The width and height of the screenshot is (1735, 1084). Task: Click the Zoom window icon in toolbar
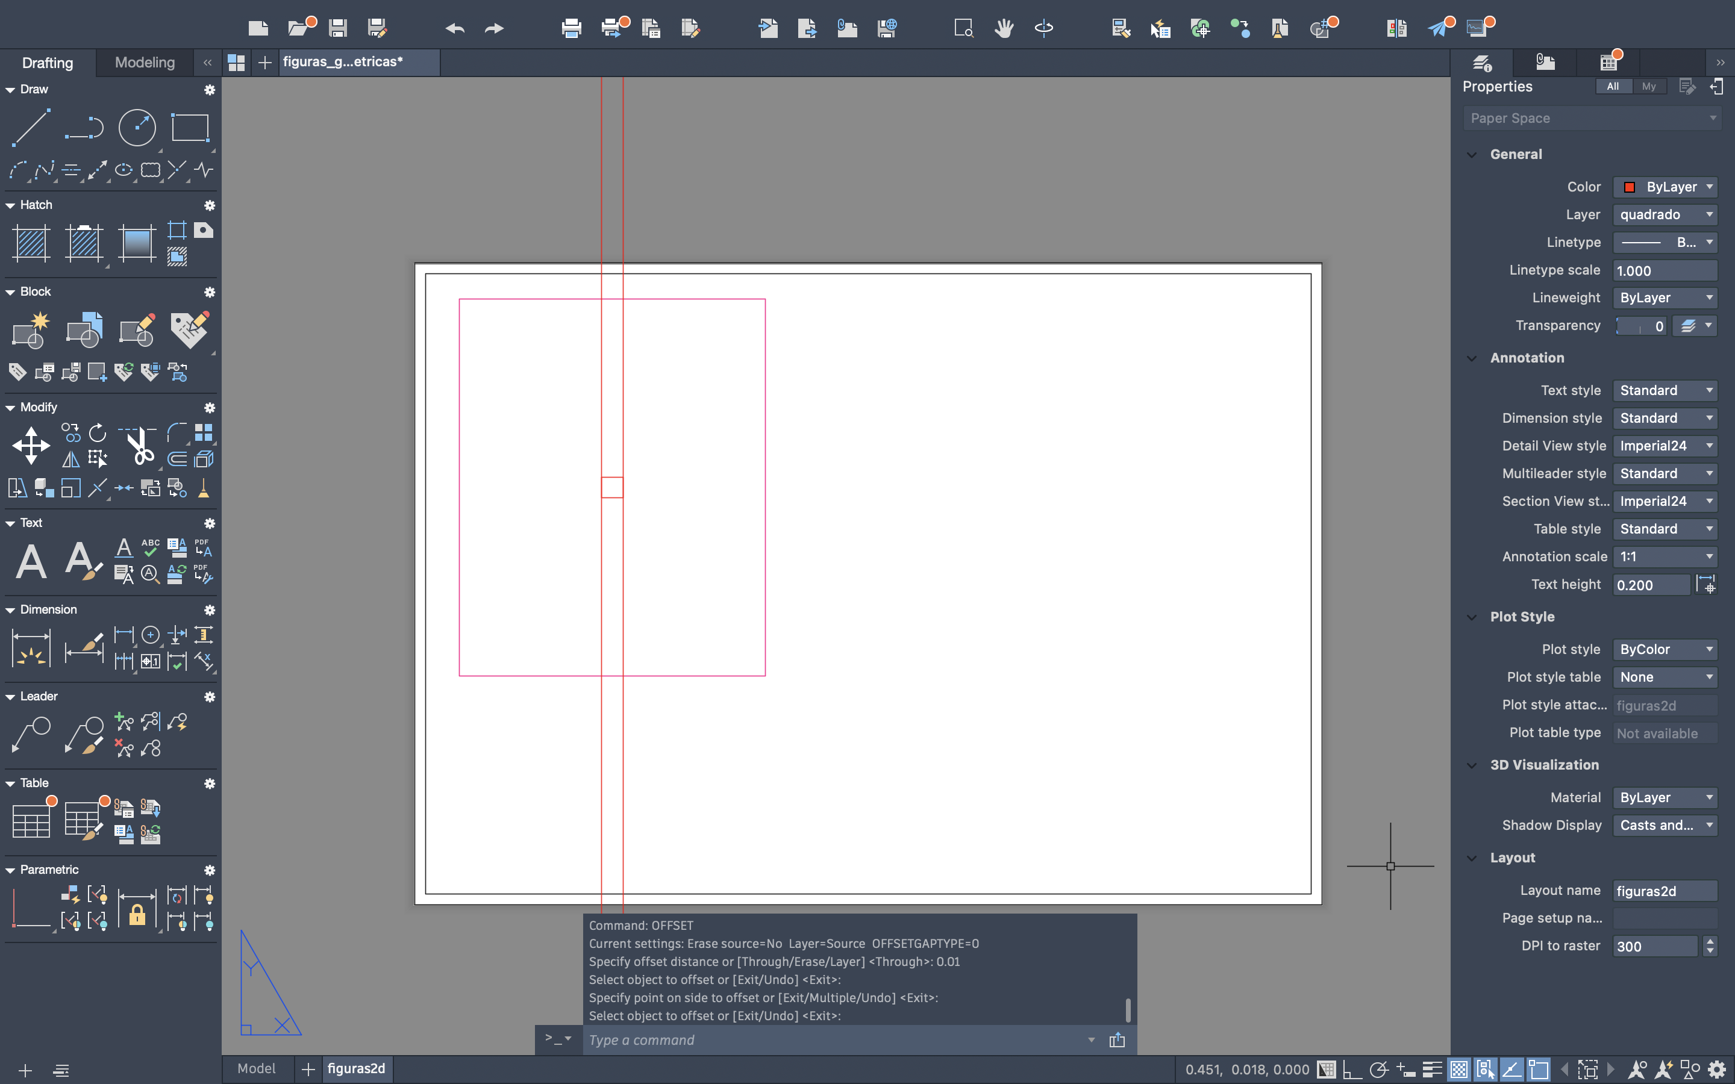point(963,28)
